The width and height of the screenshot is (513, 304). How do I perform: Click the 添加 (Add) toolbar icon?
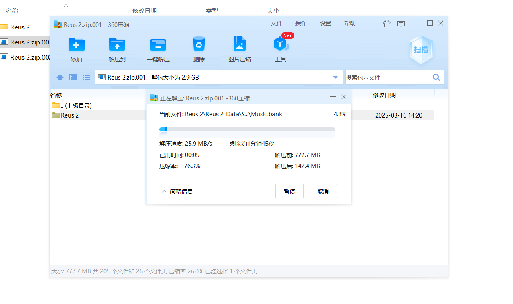point(76,48)
